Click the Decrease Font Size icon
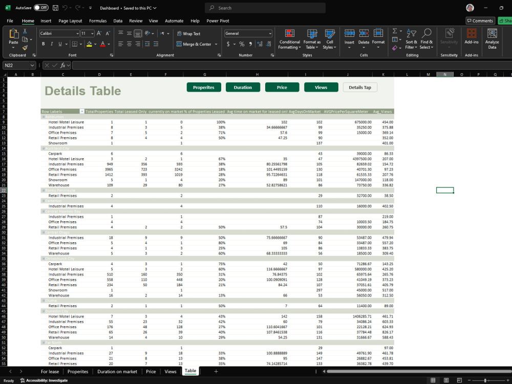 108,33
